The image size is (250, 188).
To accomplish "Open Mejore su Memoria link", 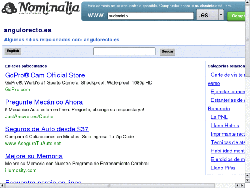I will [x=34, y=156].
